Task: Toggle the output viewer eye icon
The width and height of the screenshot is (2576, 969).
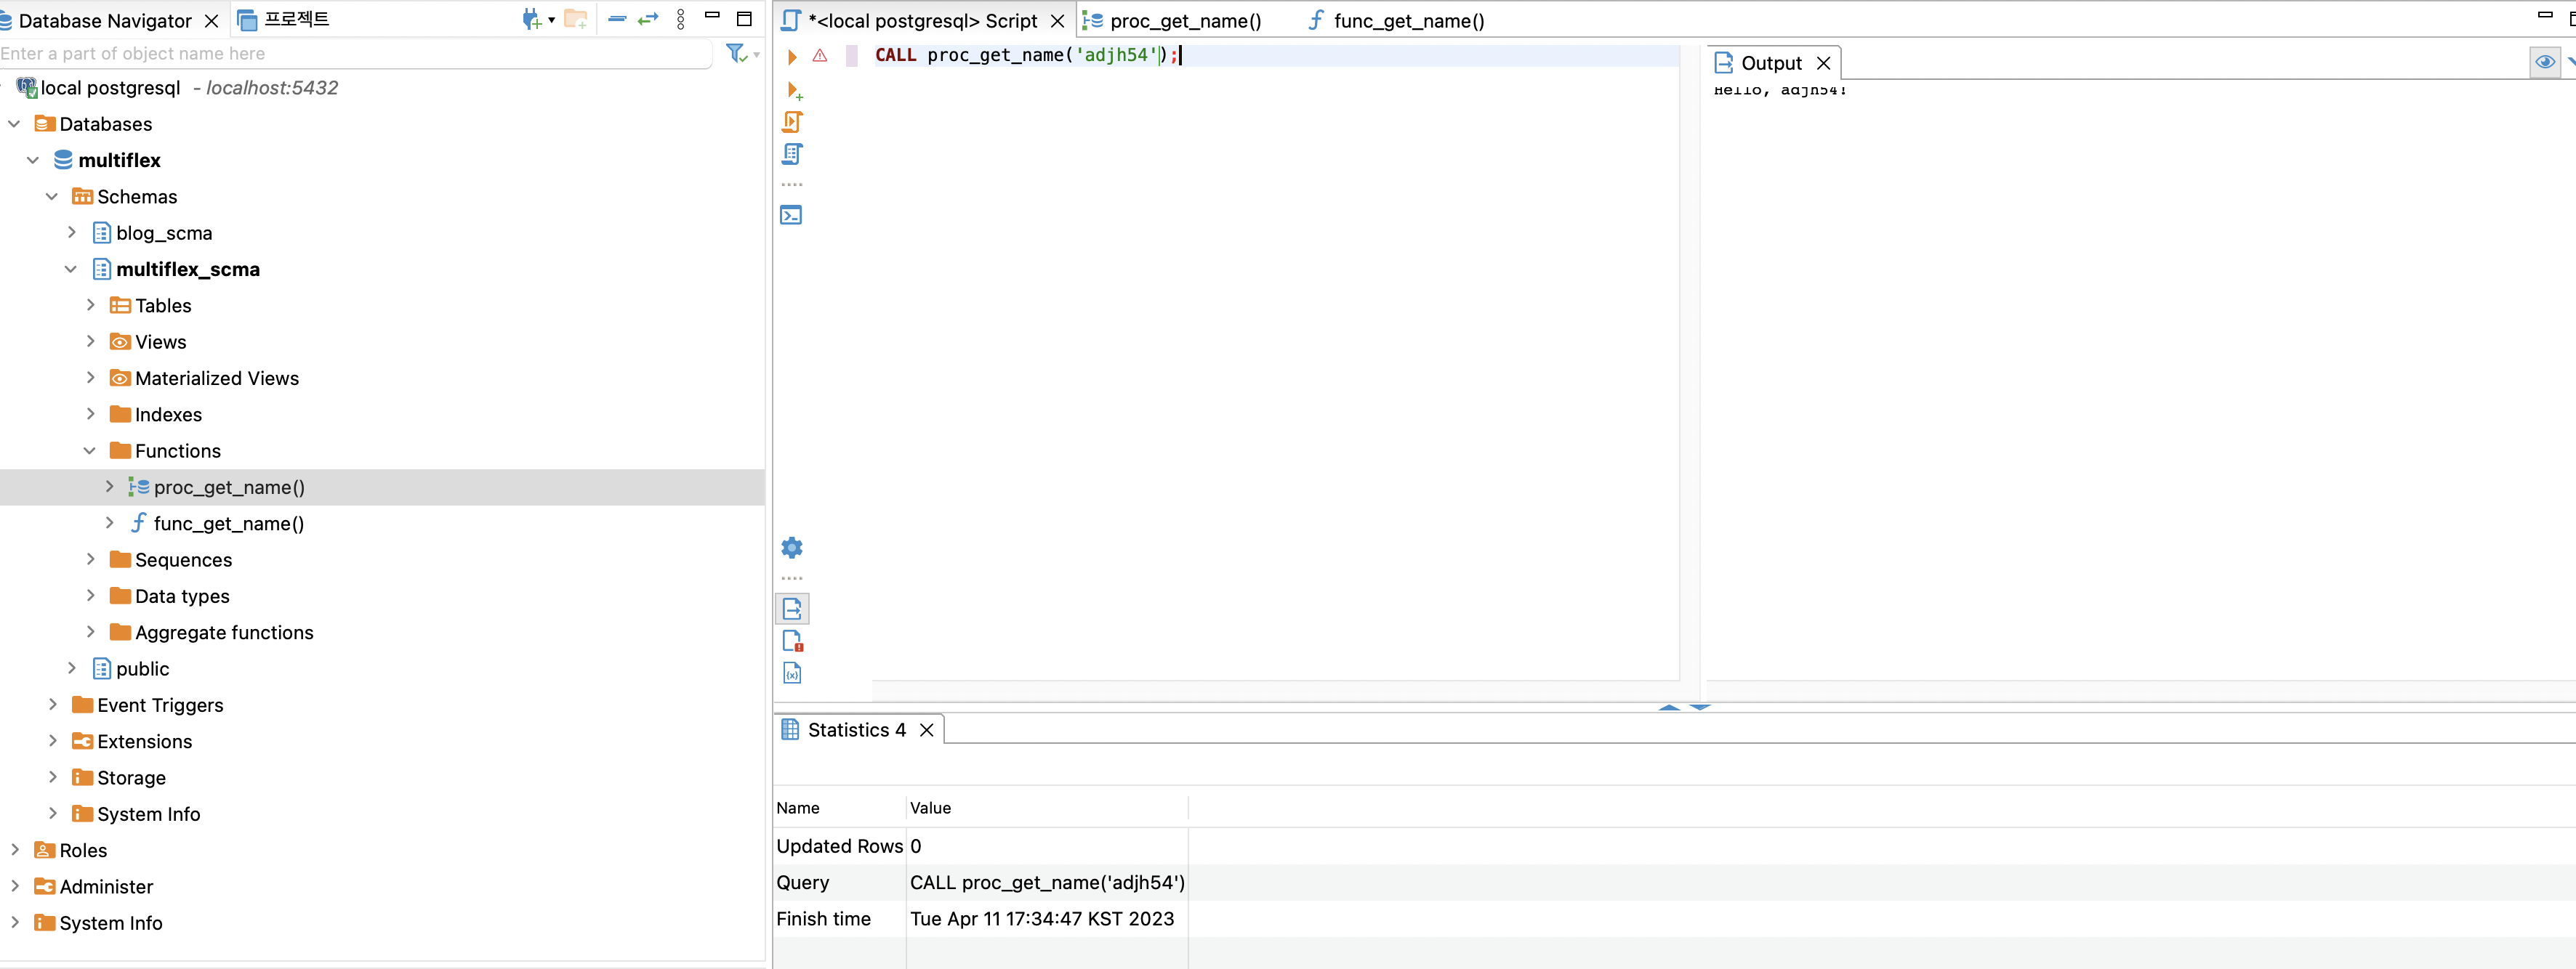Action: [x=2544, y=62]
